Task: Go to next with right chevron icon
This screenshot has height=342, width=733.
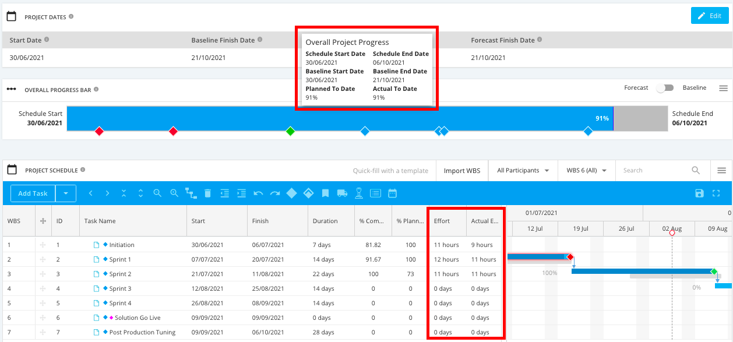Action: pyautogui.click(x=107, y=193)
